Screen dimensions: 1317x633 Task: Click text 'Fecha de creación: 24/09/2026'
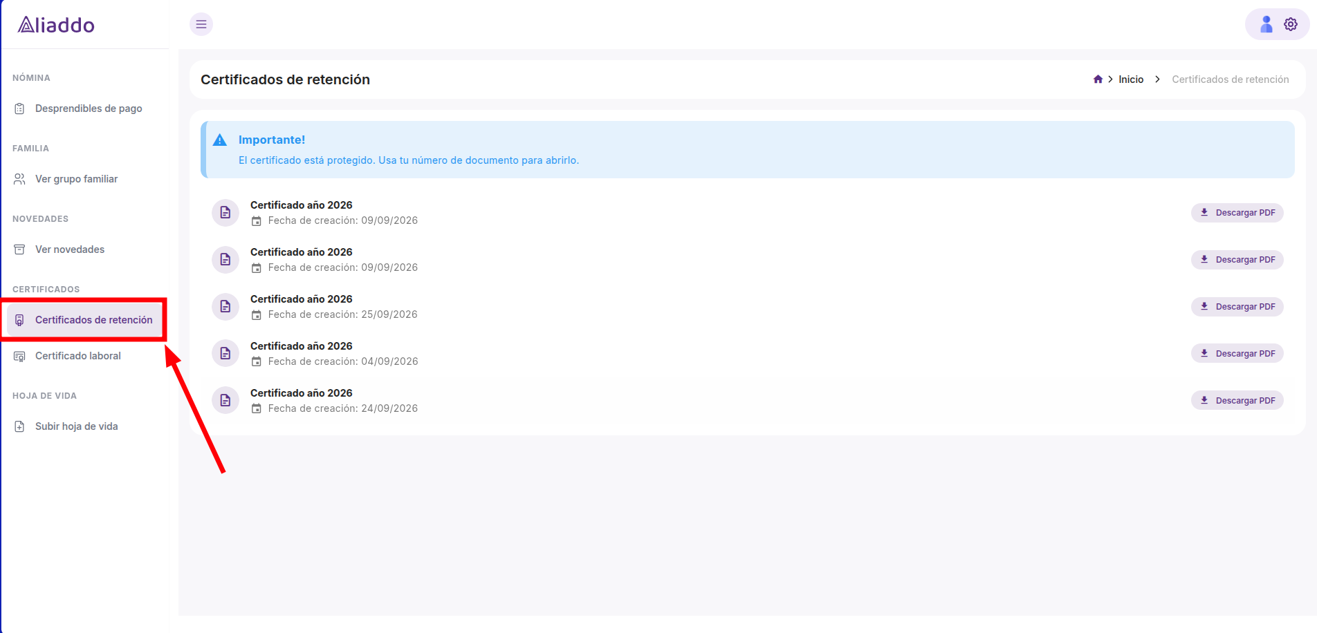pyautogui.click(x=343, y=408)
